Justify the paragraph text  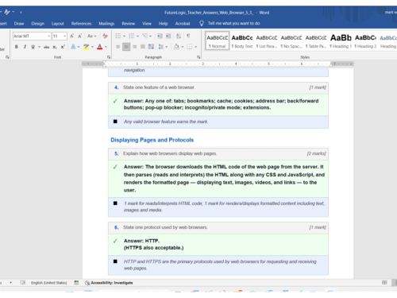click(143, 47)
